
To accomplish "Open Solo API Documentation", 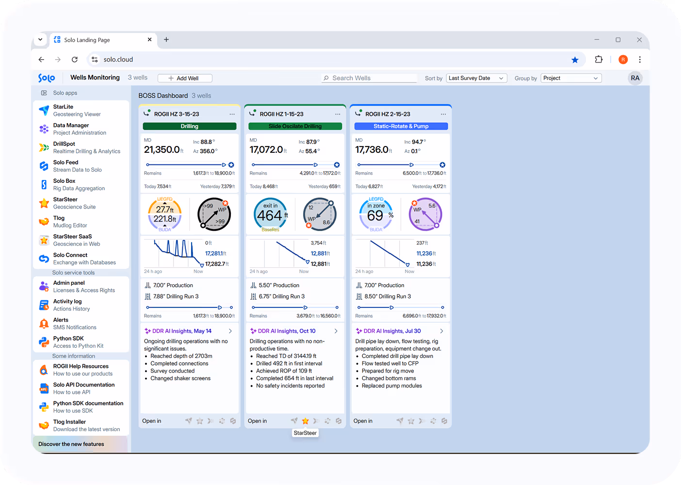I will tap(81, 388).
